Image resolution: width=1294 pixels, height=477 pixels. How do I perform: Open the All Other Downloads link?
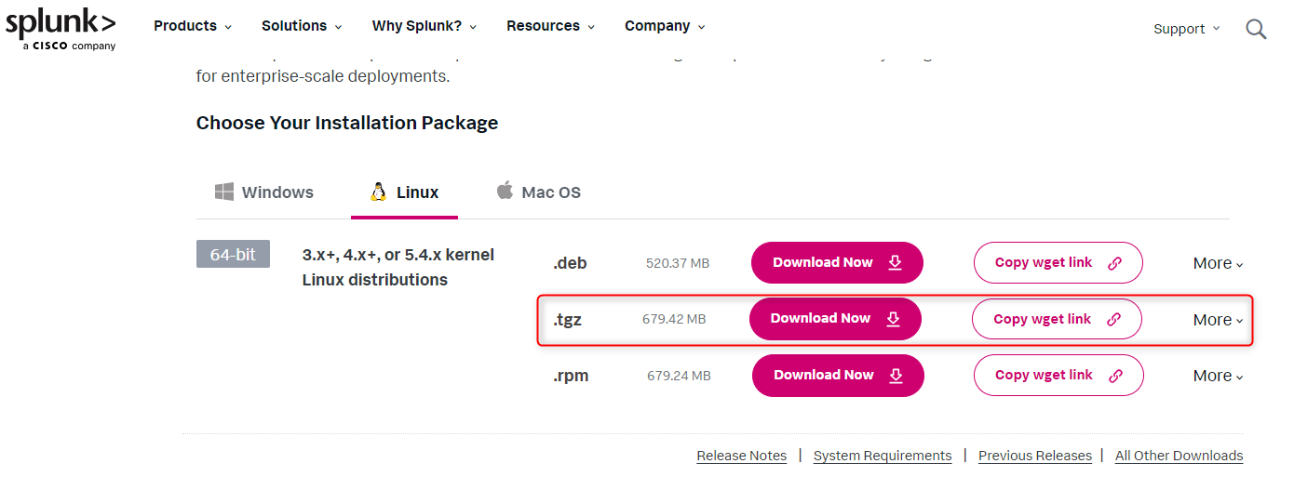1179,456
